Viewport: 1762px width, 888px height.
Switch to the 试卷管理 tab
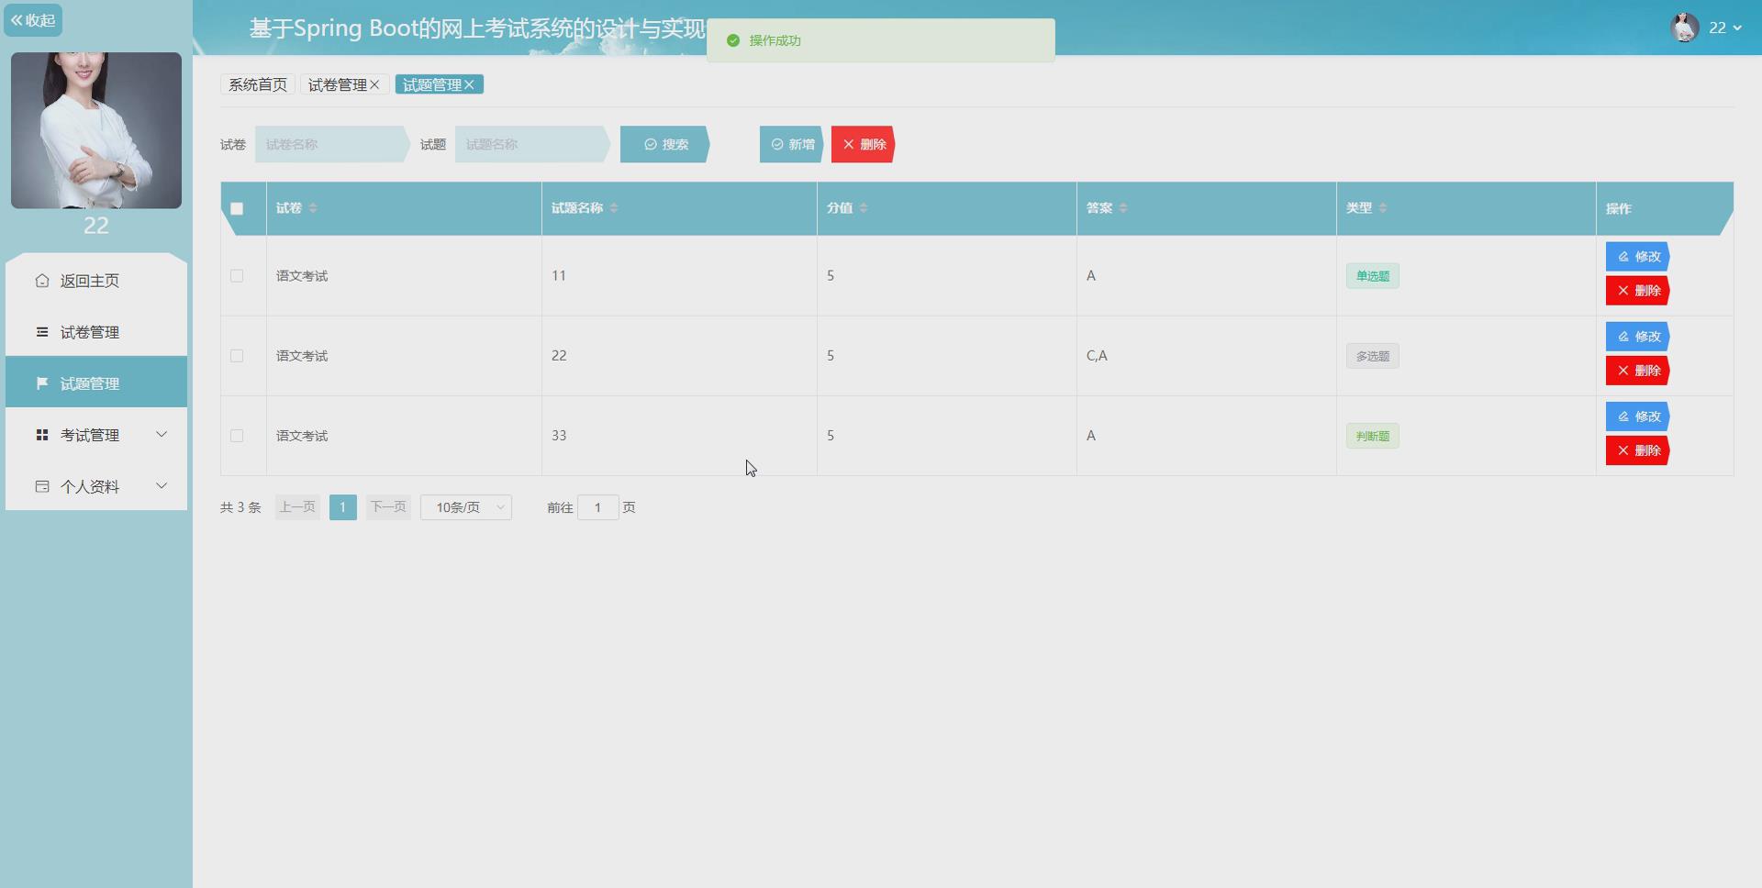(337, 84)
